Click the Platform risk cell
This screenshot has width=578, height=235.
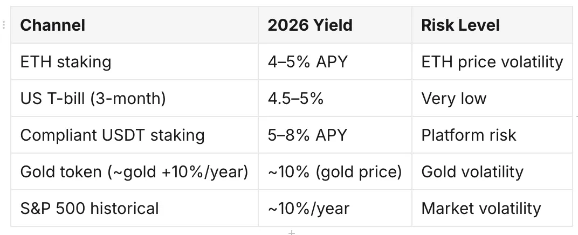[492, 135]
